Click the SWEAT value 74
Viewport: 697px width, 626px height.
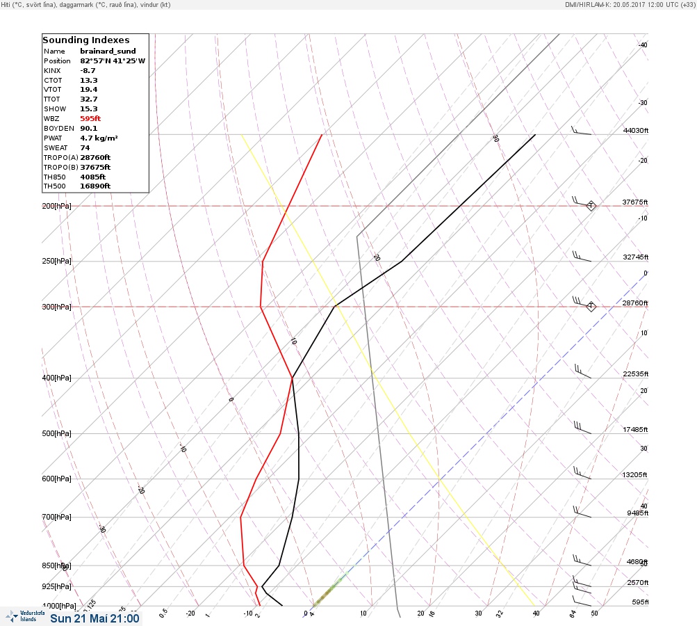[85, 147]
